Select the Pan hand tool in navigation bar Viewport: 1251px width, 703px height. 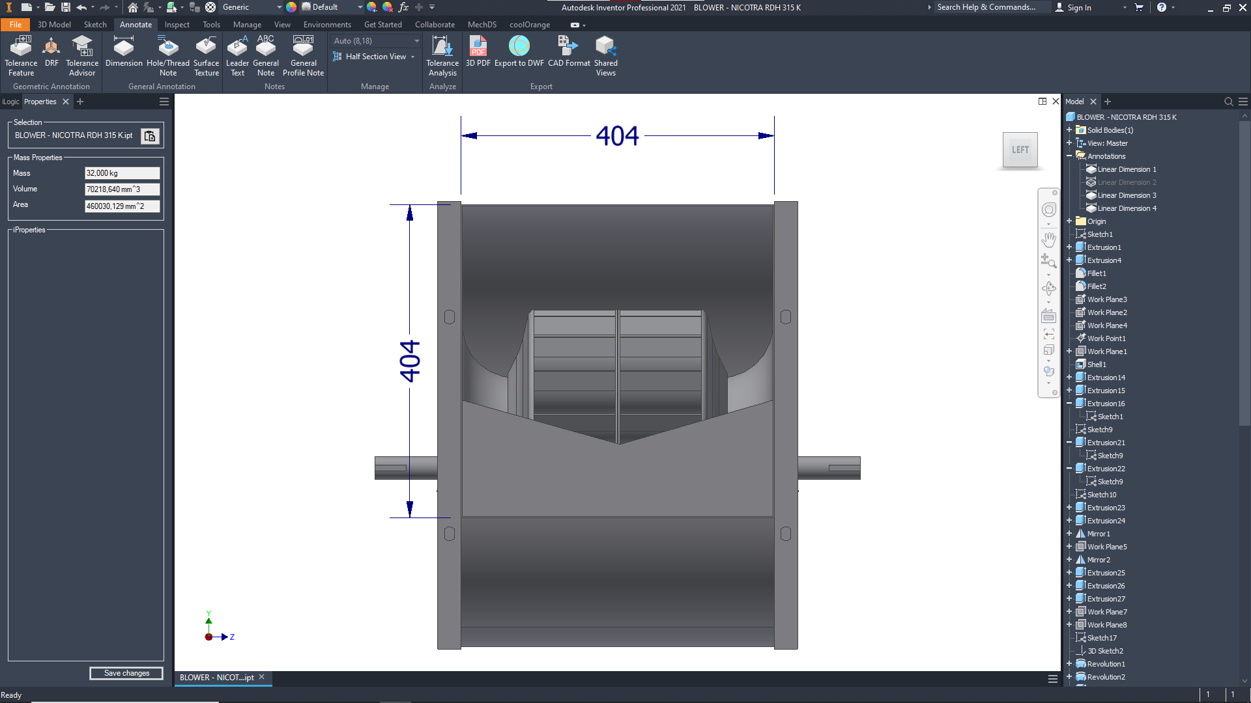point(1048,240)
